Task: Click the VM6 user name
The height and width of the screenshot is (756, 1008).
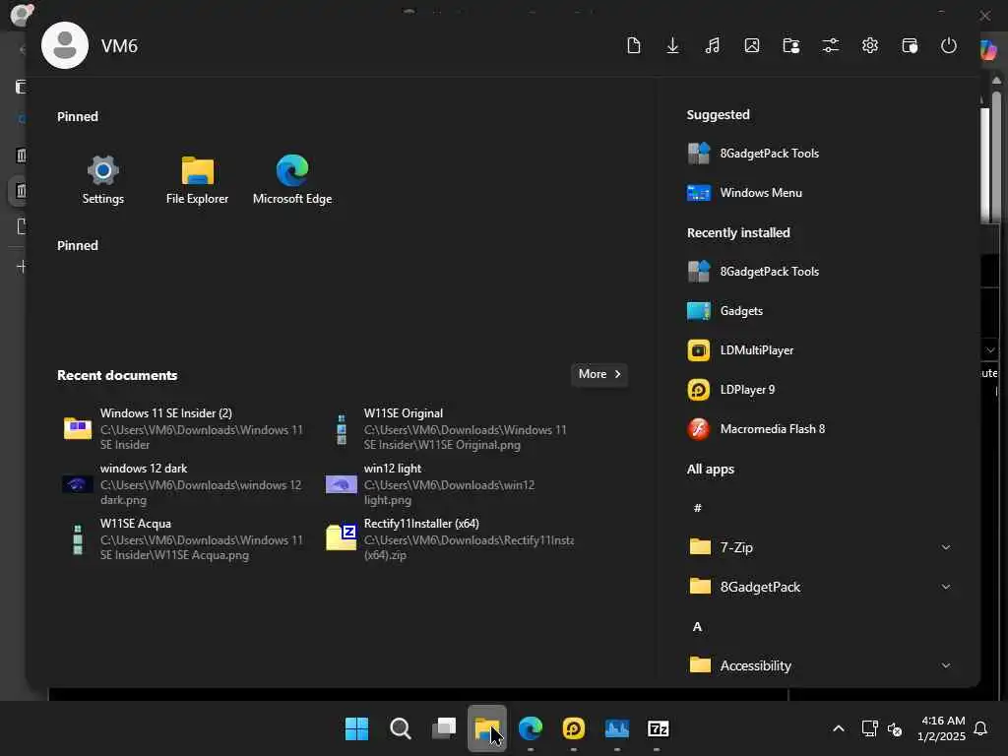Action: [119, 46]
